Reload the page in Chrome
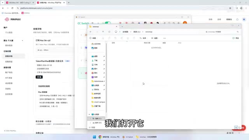The image size is (249, 140). pos(12,8)
